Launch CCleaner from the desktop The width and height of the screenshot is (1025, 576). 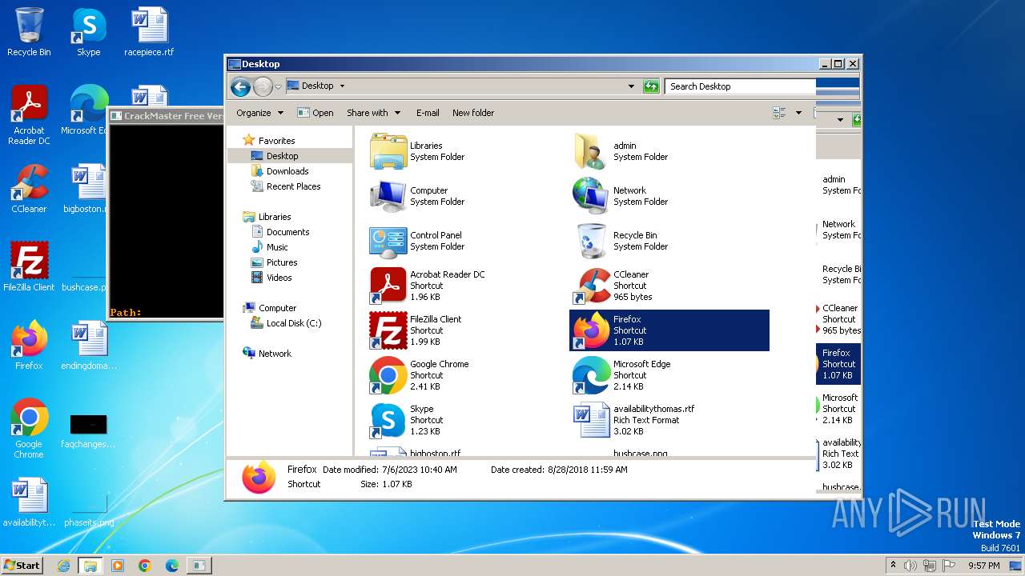coord(29,189)
